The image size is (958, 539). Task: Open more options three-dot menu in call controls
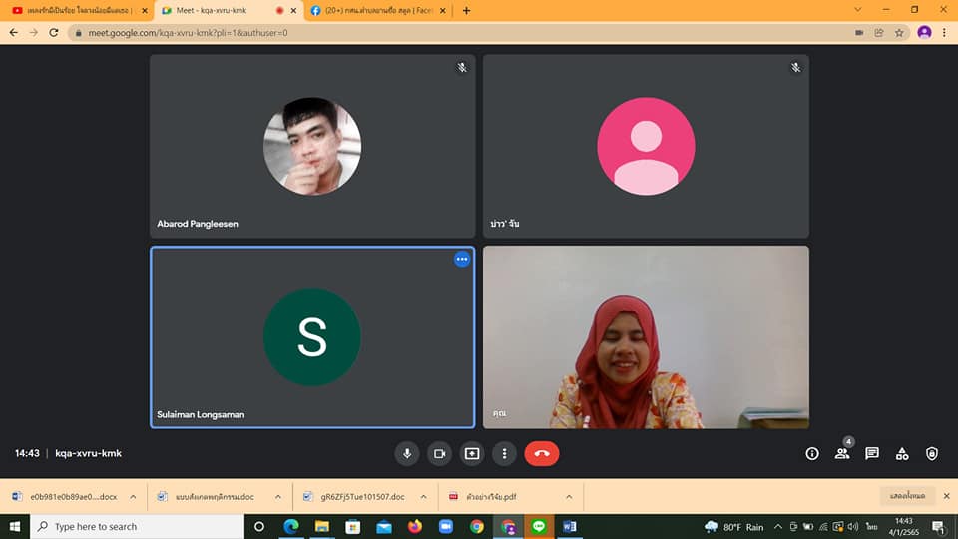pyautogui.click(x=505, y=453)
